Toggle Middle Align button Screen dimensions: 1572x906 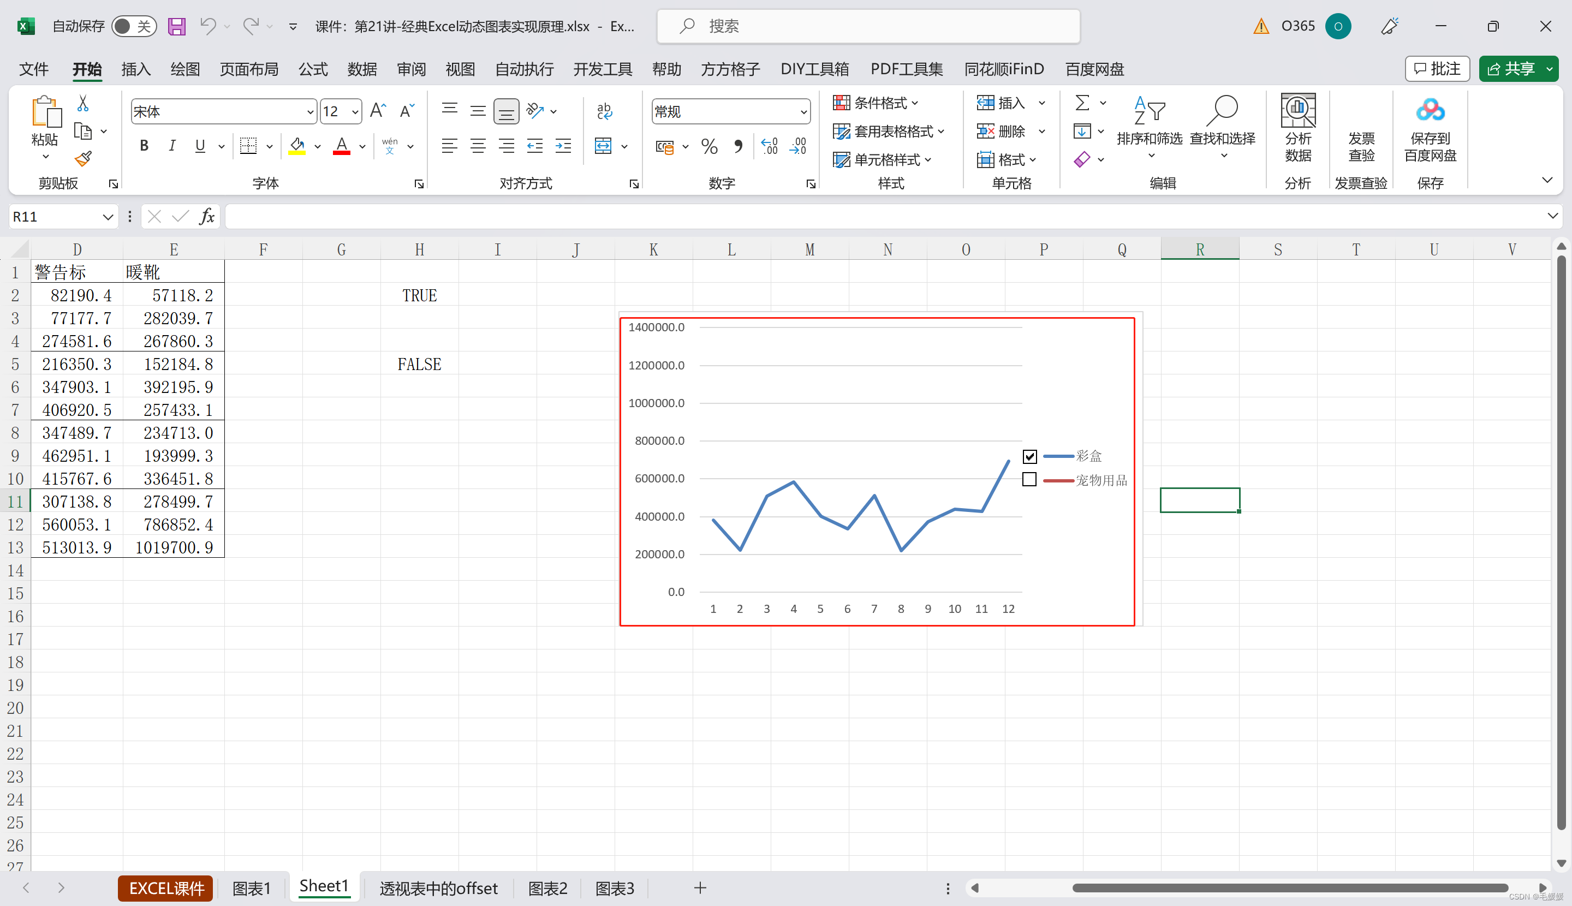[x=478, y=111]
